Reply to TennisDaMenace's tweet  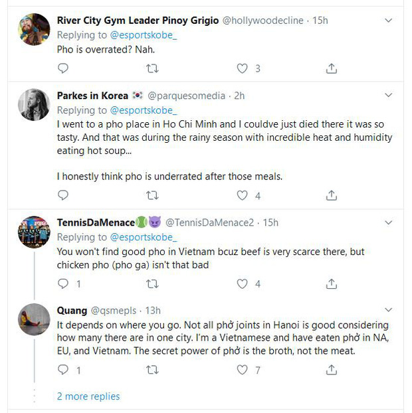[x=63, y=284]
